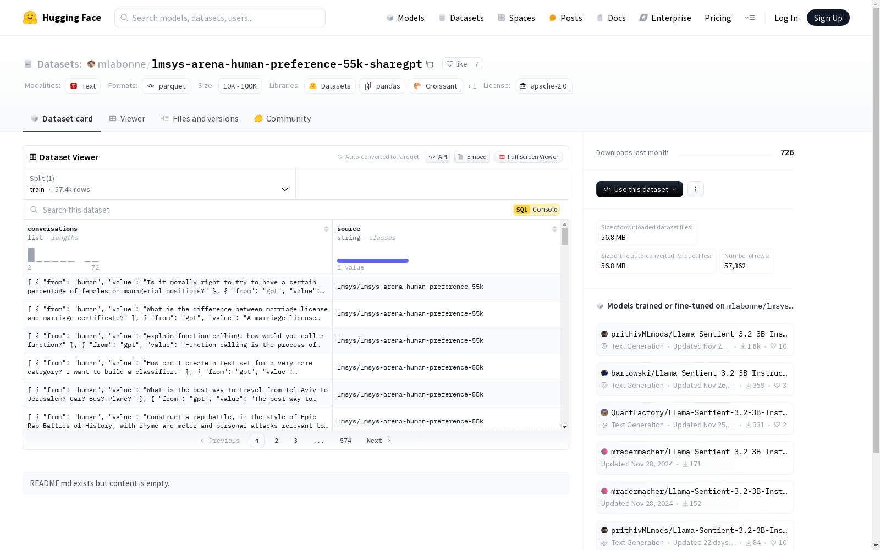Click the row about marriage license difference
880x550 pixels.
coord(291,313)
